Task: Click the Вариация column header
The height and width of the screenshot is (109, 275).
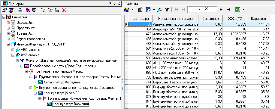Action: (x=258, y=19)
